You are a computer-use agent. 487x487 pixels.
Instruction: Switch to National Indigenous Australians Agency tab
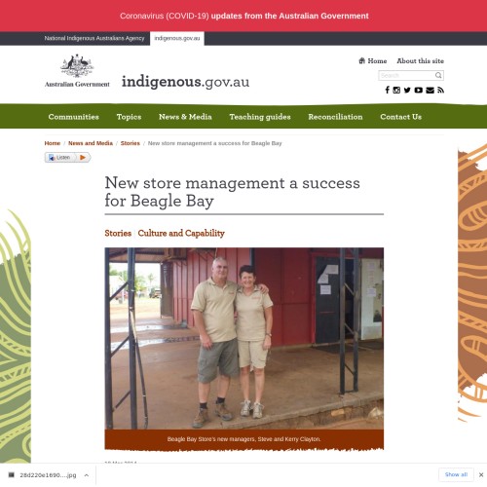tap(94, 38)
